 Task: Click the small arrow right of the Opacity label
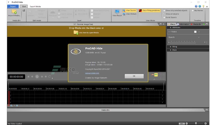199,37
